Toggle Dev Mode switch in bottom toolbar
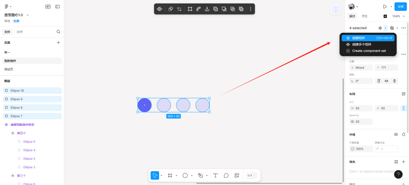Viewport: 409px width, 185px height. [x=252, y=175]
